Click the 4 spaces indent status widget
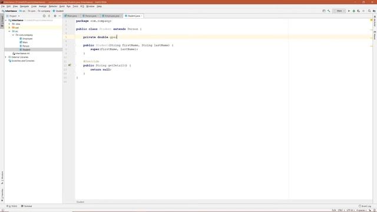This screenshot has width=377, height=212. pyautogui.click(x=361, y=210)
